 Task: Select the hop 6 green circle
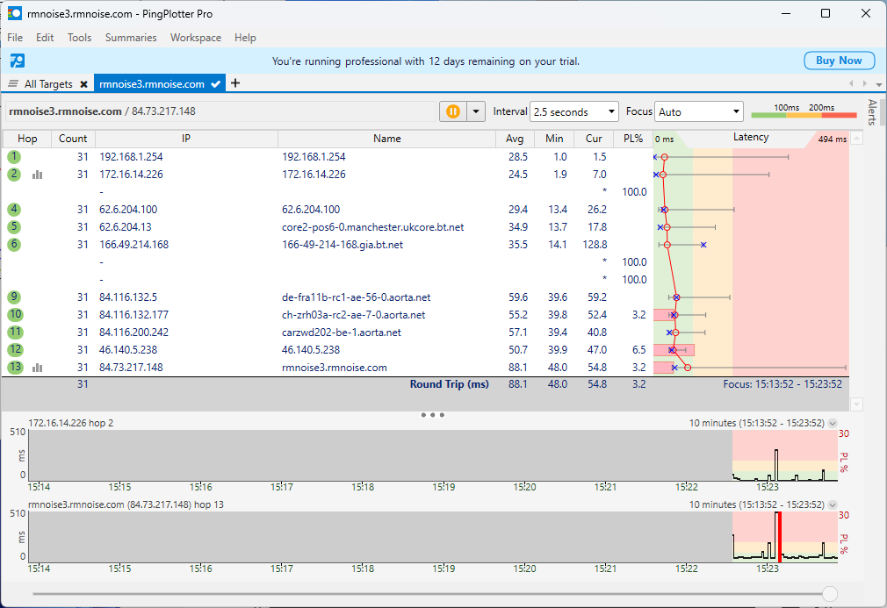point(14,244)
